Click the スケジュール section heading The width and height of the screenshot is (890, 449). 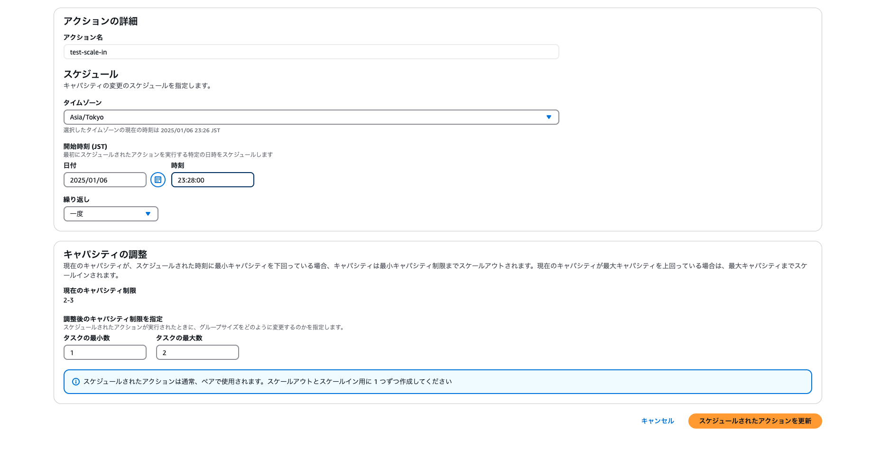click(91, 74)
